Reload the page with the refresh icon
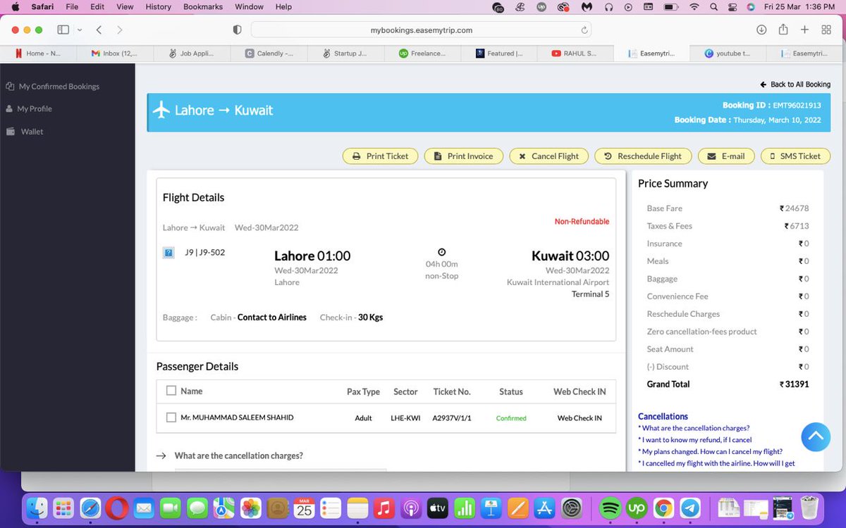Viewport: 846px width, 528px height. coord(584,30)
